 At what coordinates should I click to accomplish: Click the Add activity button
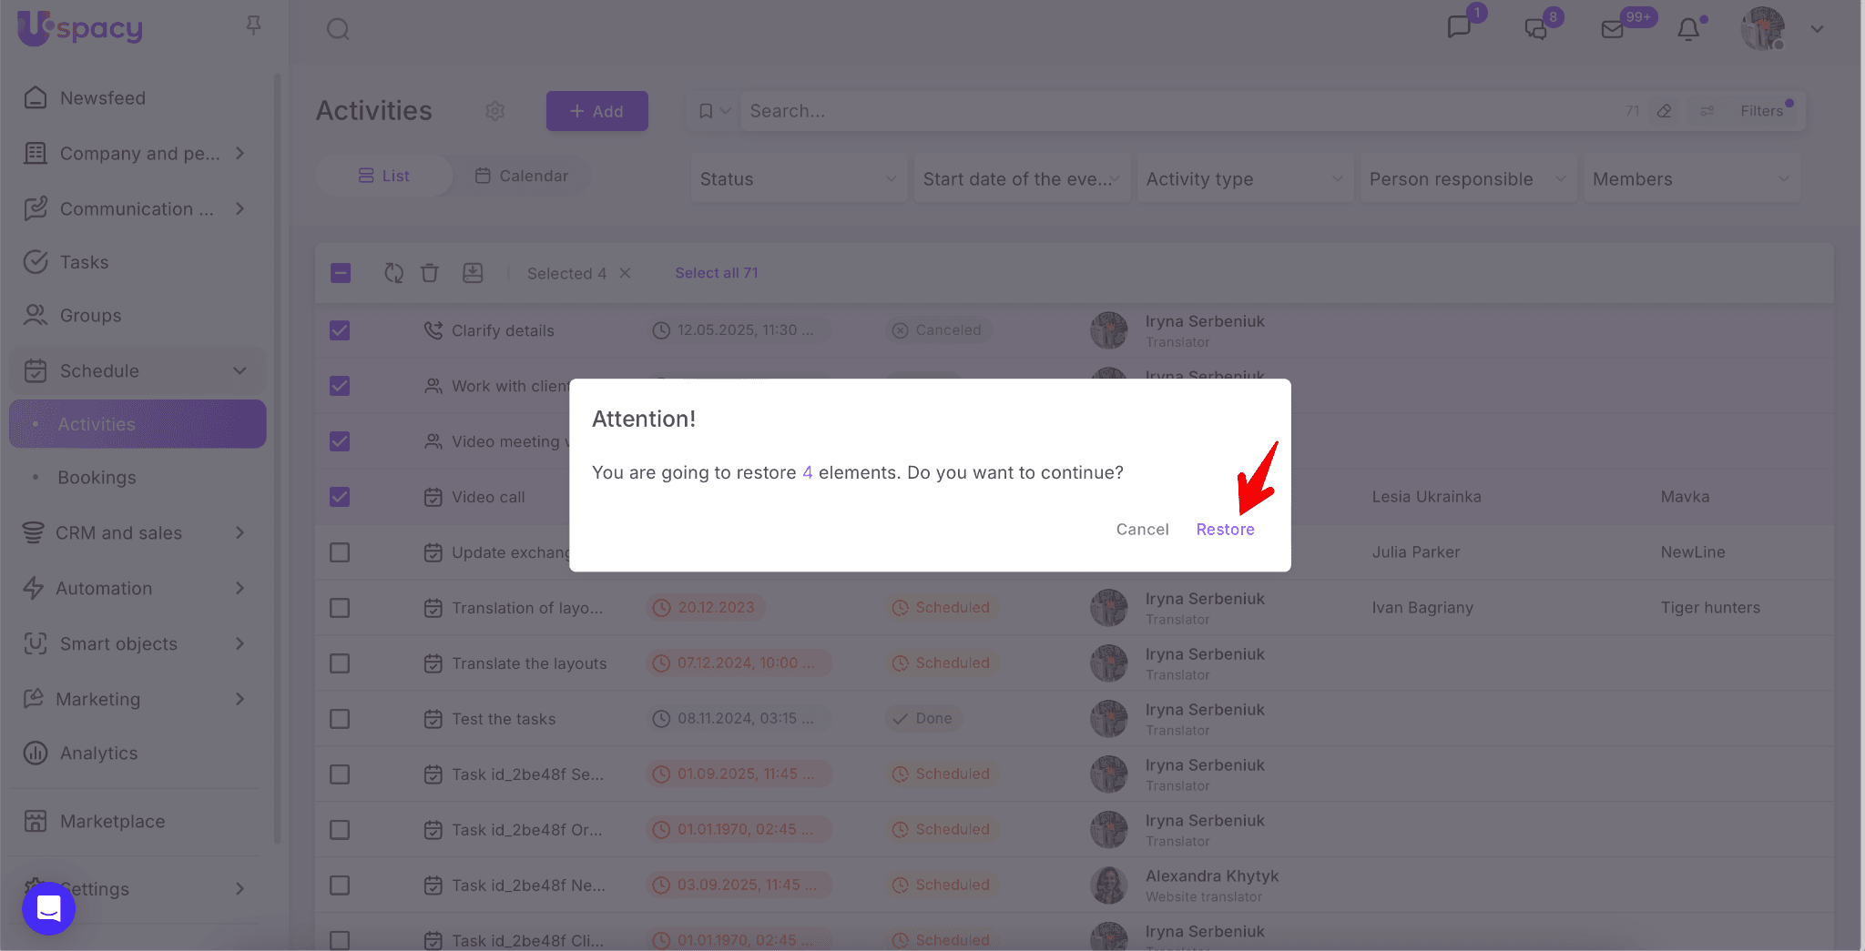[x=597, y=111]
